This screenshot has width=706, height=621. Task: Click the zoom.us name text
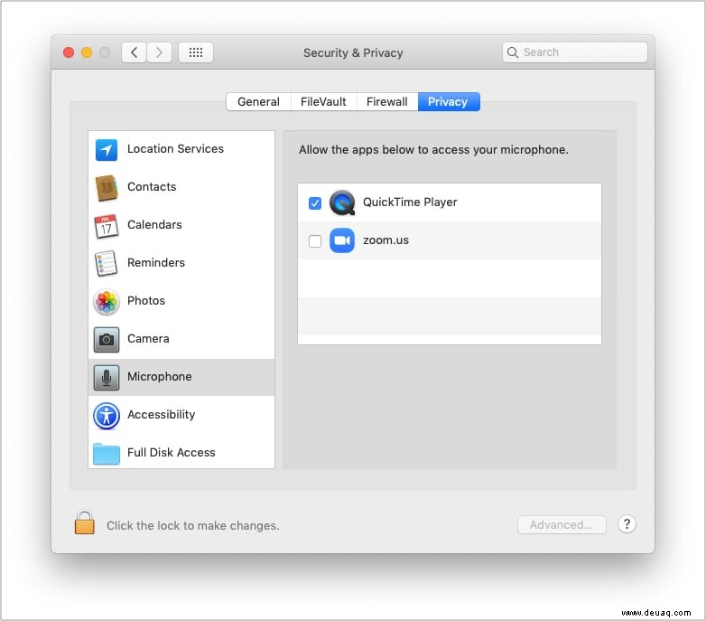point(386,240)
